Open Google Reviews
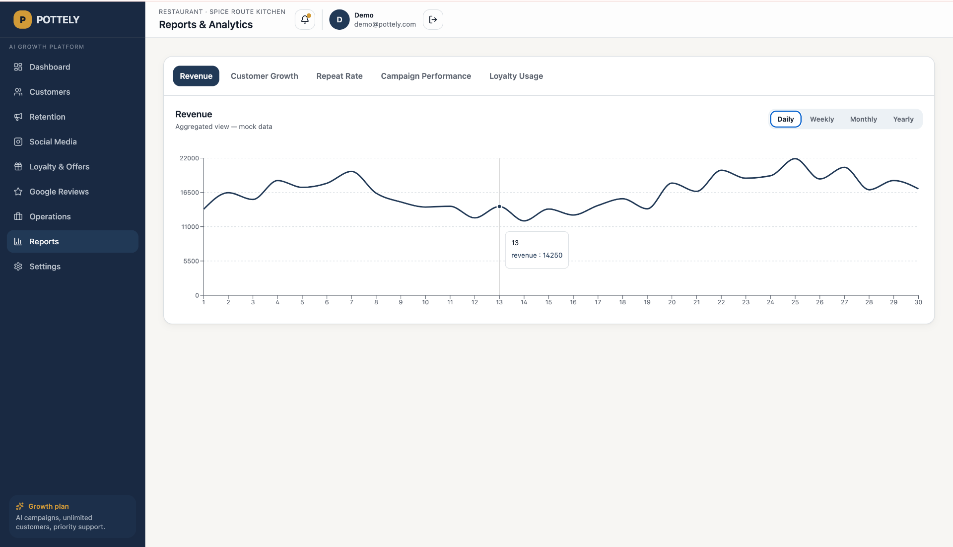 pyautogui.click(x=72, y=192)
